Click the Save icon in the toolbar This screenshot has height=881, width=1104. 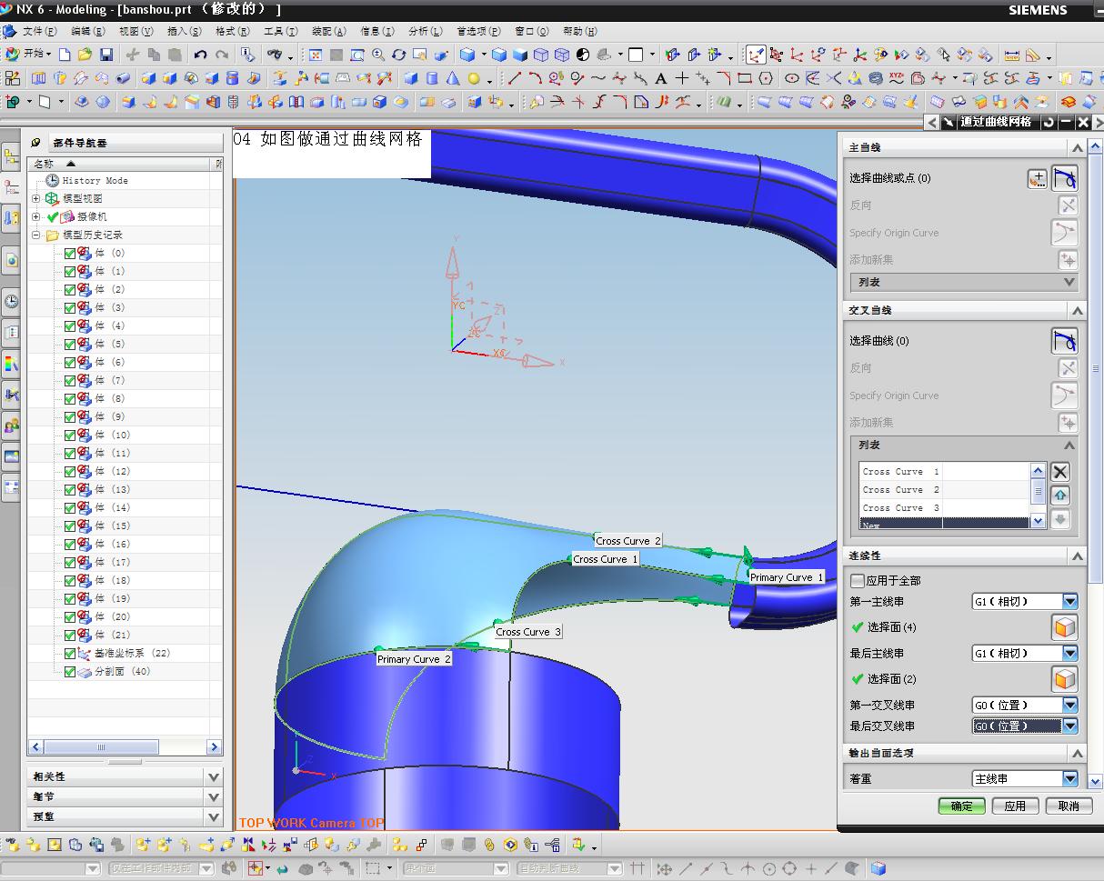pyautogui.click(x=106, y=55)
